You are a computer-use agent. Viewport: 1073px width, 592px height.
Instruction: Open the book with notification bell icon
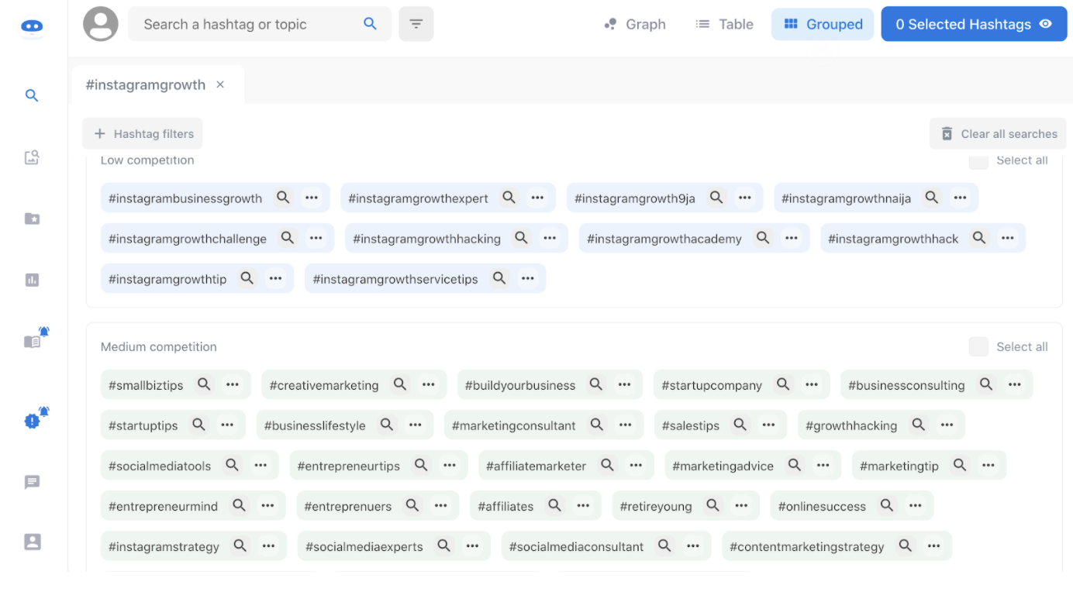tap(36, 338)
